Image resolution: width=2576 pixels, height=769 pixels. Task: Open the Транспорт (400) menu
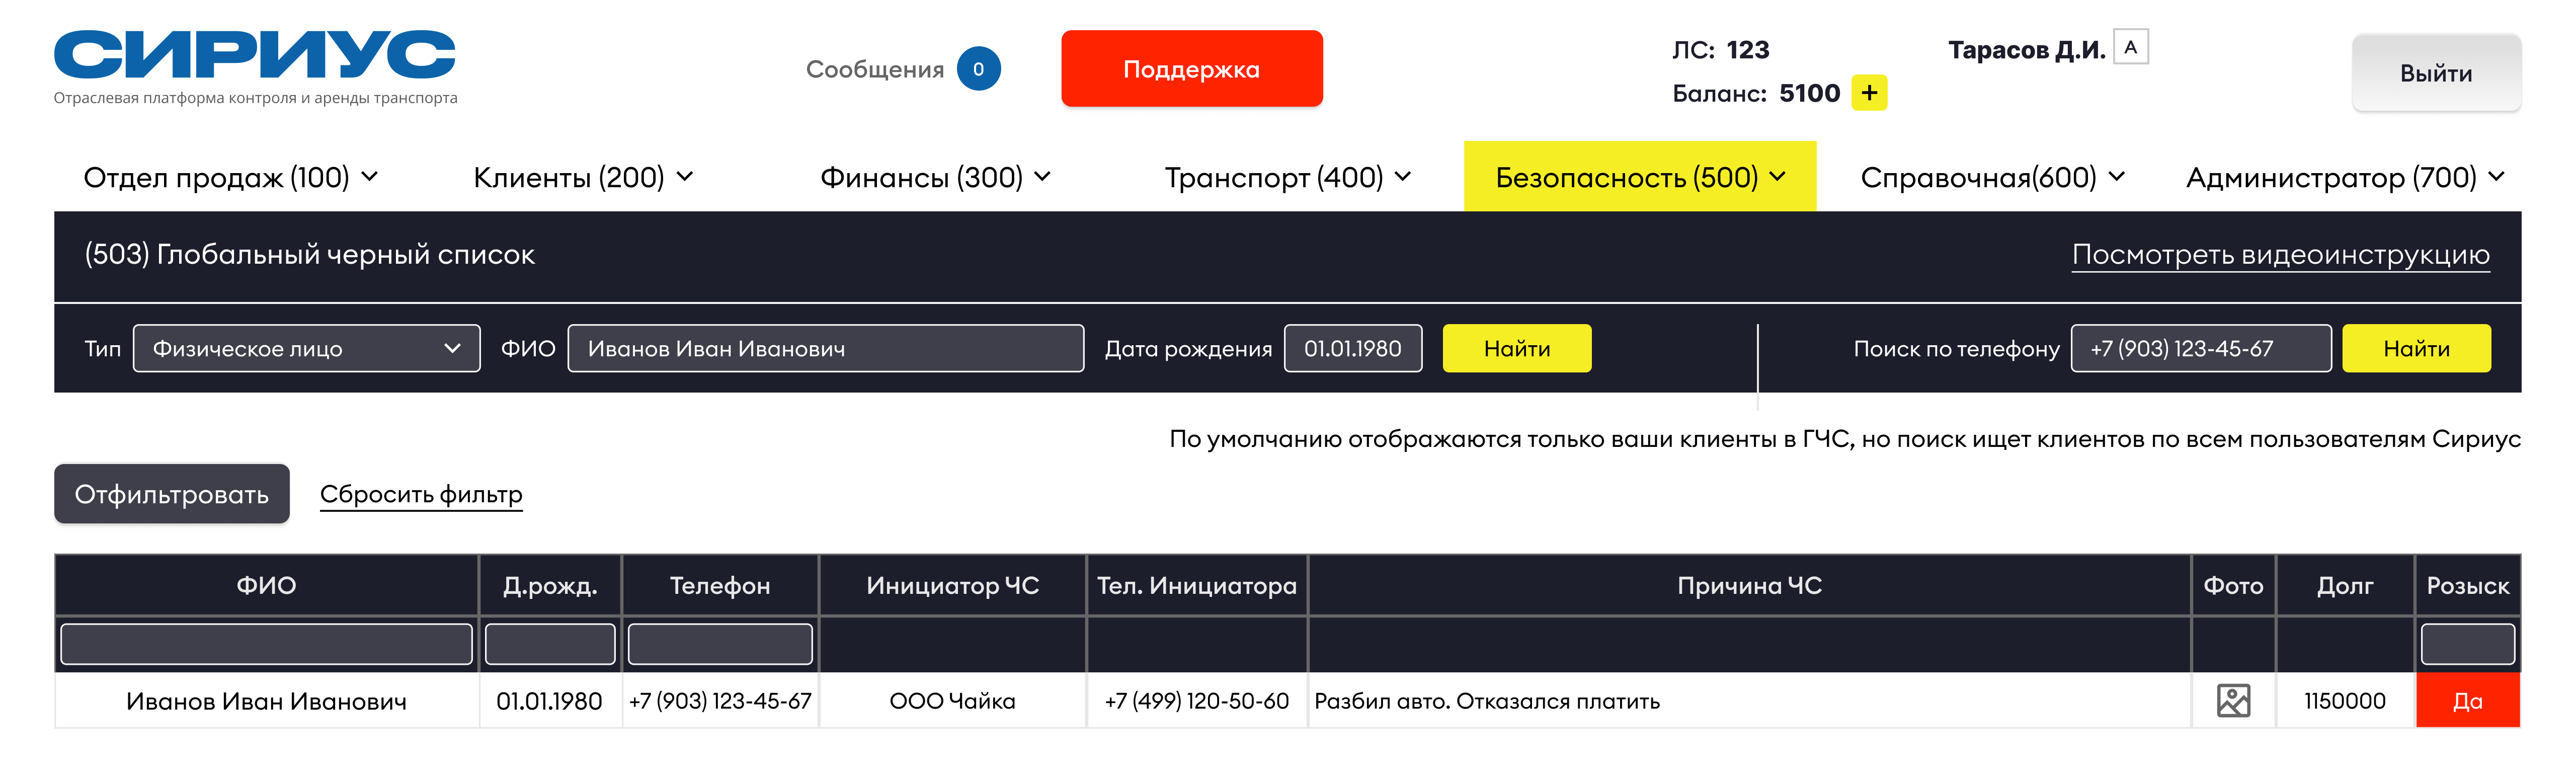(x=1287, y=177)
